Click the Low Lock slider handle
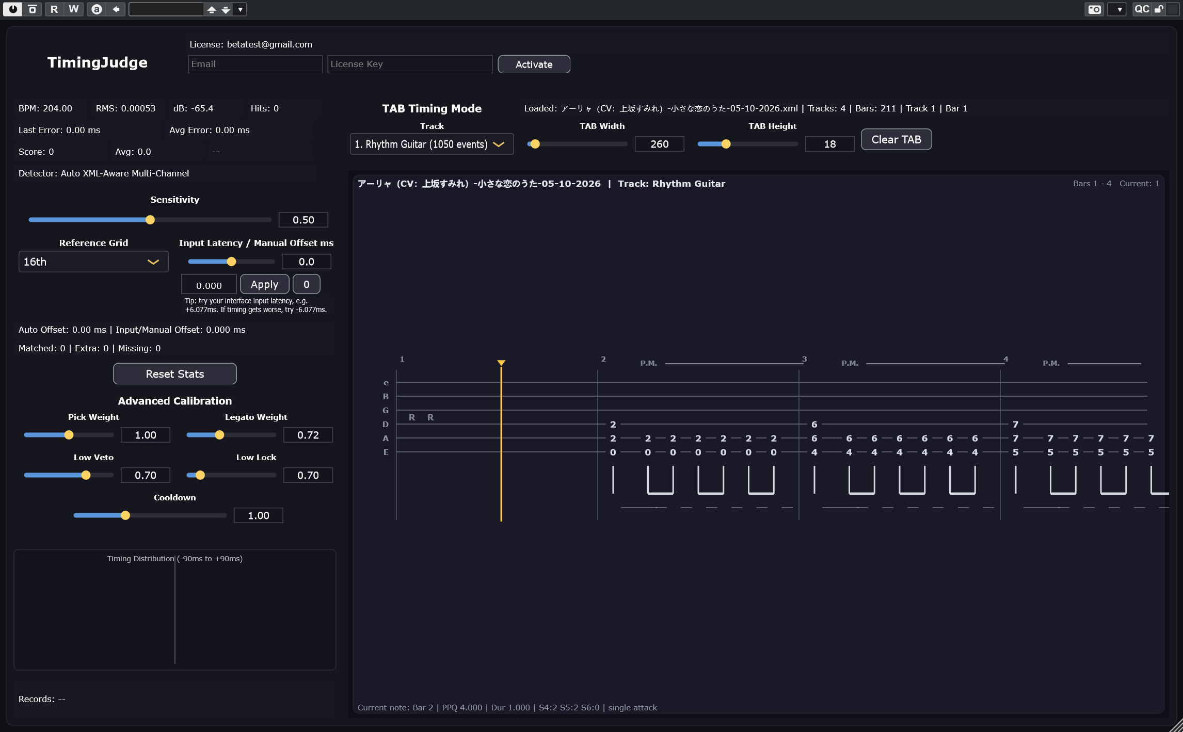This screenshot has width=1183, height=732. (x=200, y=475)
